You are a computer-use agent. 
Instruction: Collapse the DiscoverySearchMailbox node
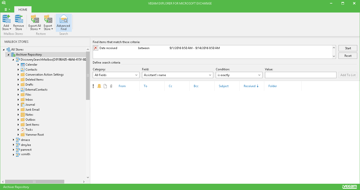13,60
